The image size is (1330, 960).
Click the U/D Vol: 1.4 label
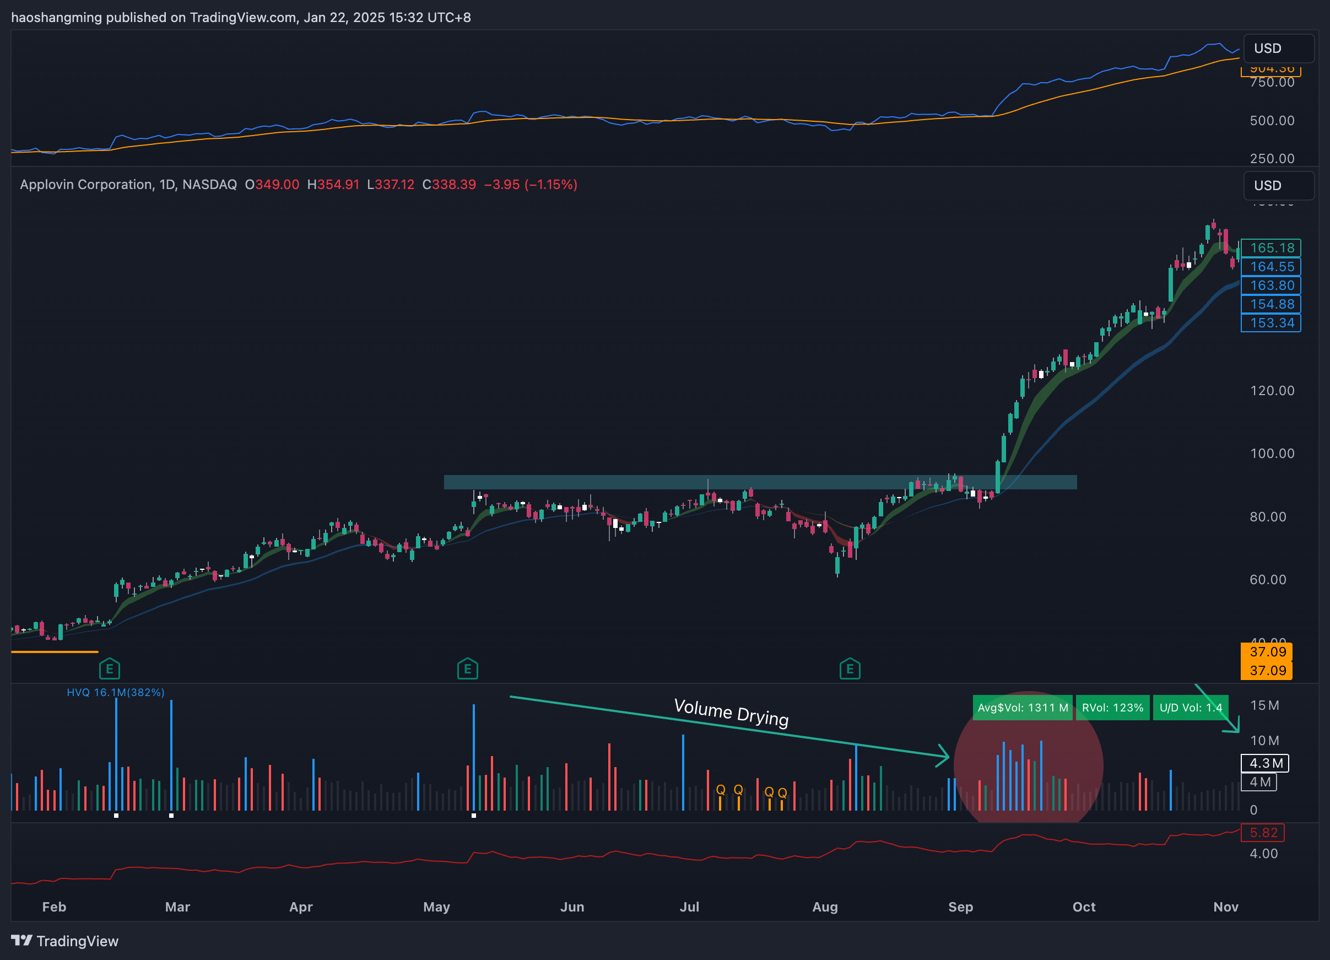click(x=1190, y=707)
